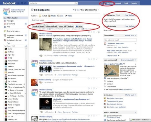Expand the Plus list in the left sidebar
Image resolution: width=151 pixels, height=122 pixels.
9,43
